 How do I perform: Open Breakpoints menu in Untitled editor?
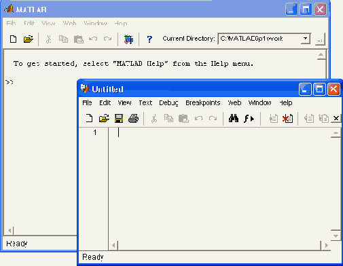(x=203, y=103)
